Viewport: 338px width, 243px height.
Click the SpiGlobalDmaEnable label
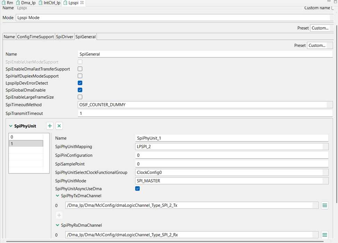[26, 90]
